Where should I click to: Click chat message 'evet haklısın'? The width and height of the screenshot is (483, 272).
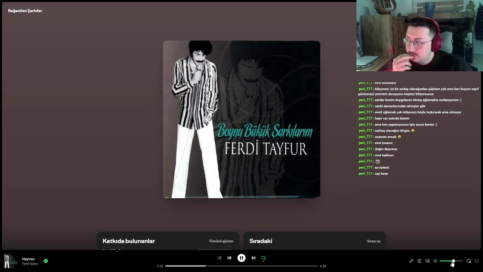[384, 155]
